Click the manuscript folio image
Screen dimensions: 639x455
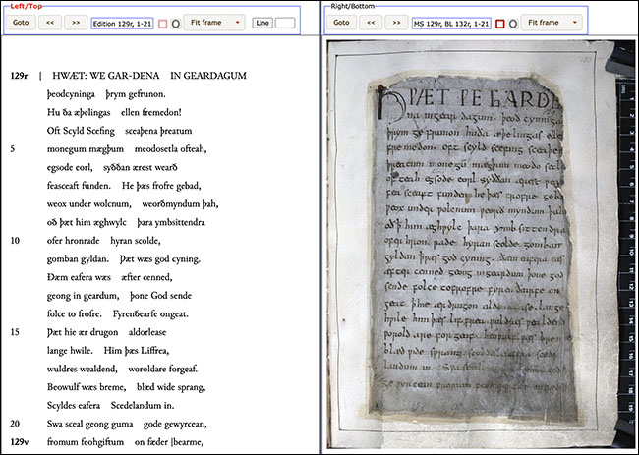click(x=483, y=245)
